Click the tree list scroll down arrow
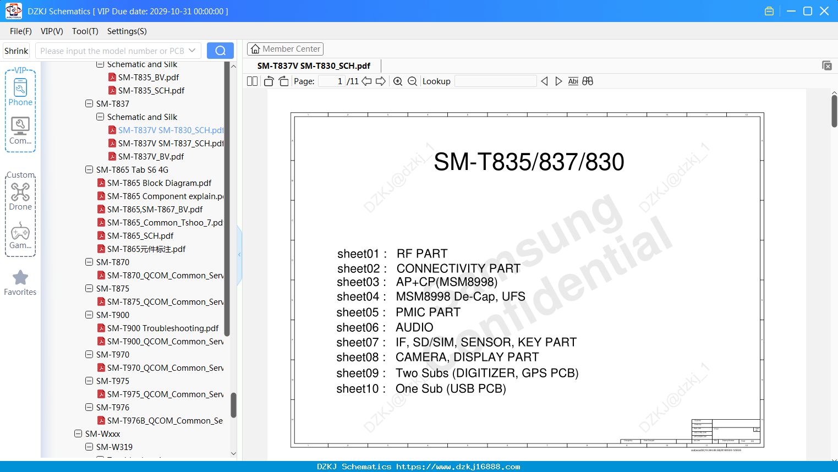838x472 pixels. click(233, 454)
